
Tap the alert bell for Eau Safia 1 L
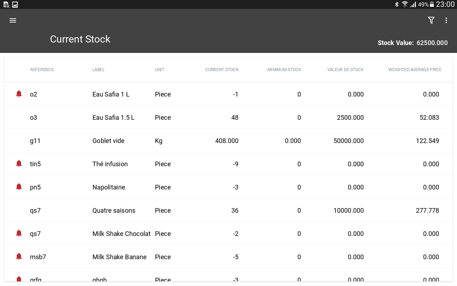click(19, 94)
